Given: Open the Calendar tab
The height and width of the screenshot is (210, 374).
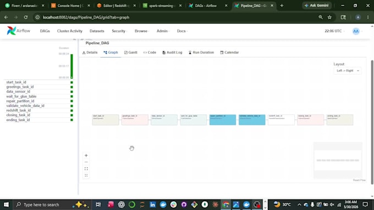Looking at the screenshot, I should point(229,52).
